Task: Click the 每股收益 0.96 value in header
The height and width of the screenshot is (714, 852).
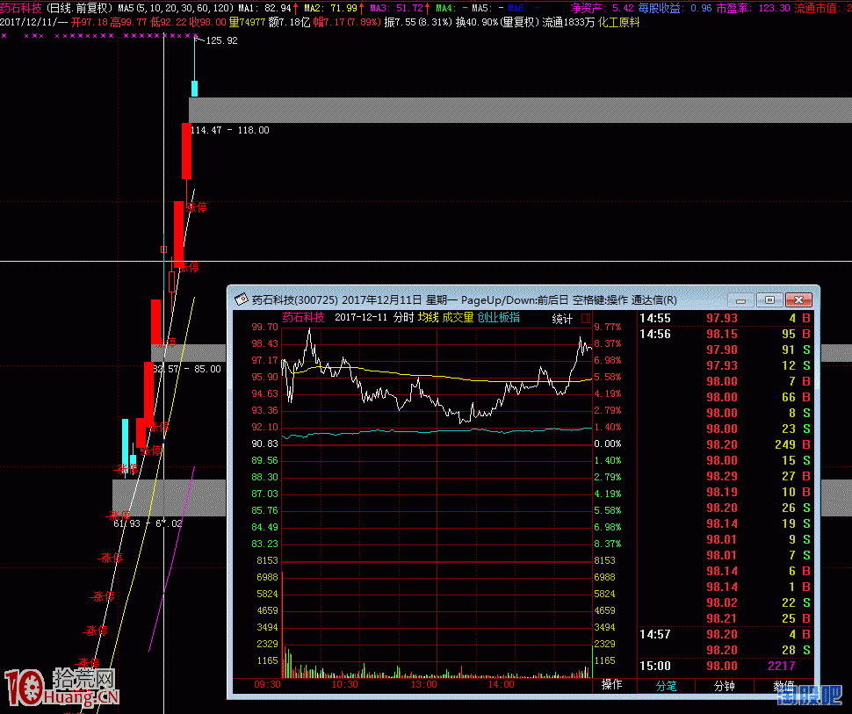Action: click(x=675, y=8)
